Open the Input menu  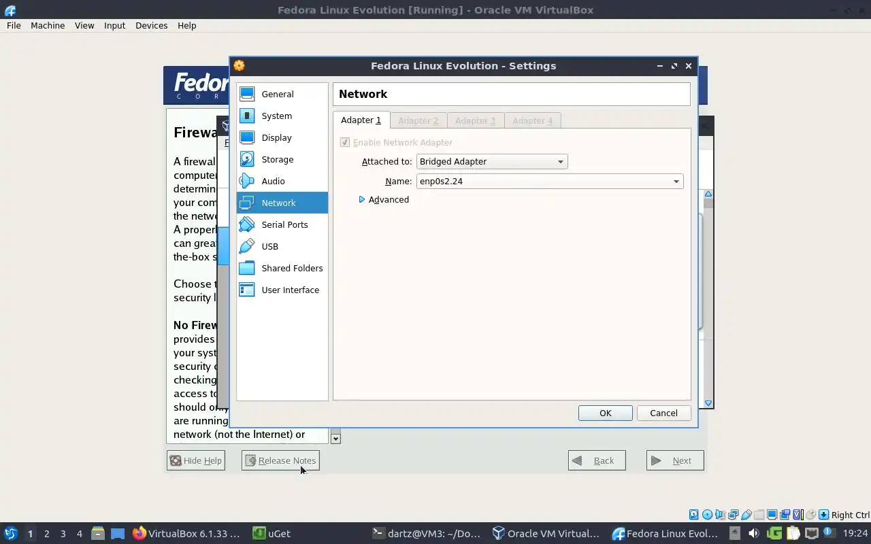click(x=114, y=25)
